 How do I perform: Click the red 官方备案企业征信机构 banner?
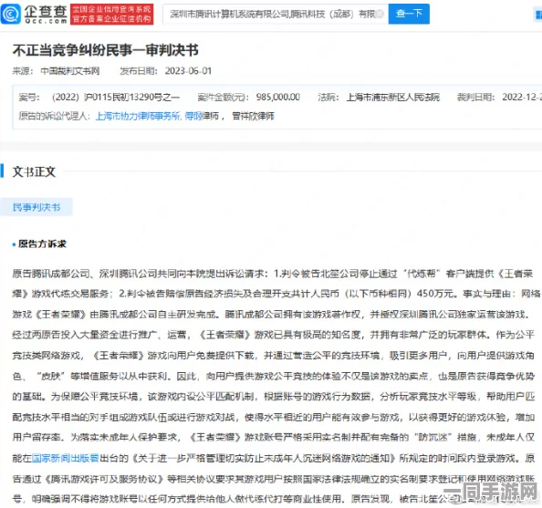coord(112,15)
